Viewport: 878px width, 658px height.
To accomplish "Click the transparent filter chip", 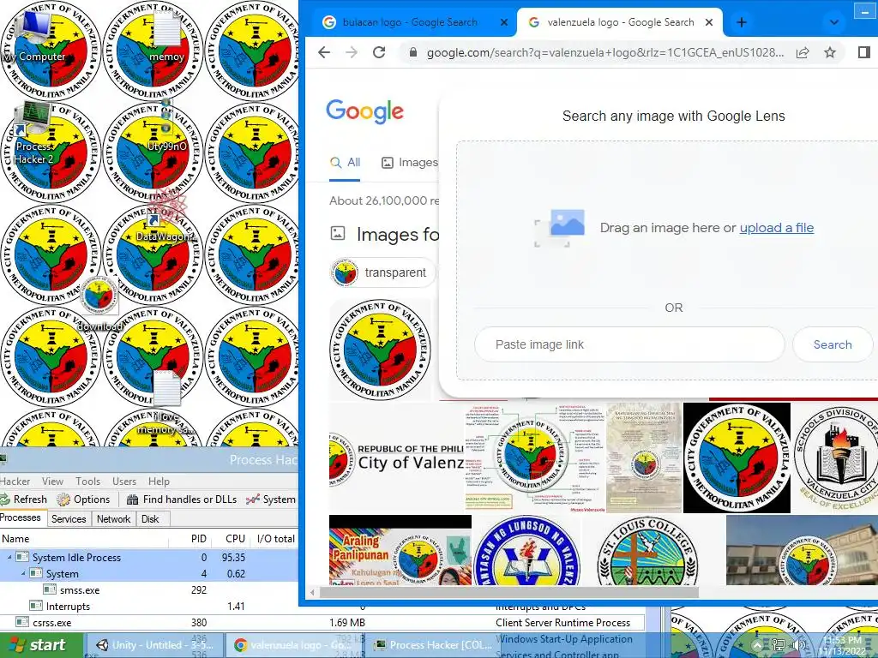I will [x=382, y=273].
